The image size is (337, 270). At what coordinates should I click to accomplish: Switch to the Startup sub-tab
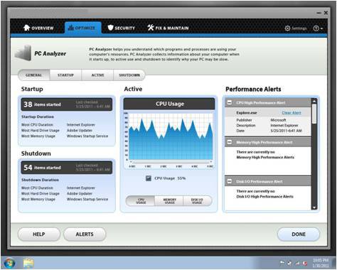tap(65, 75)
